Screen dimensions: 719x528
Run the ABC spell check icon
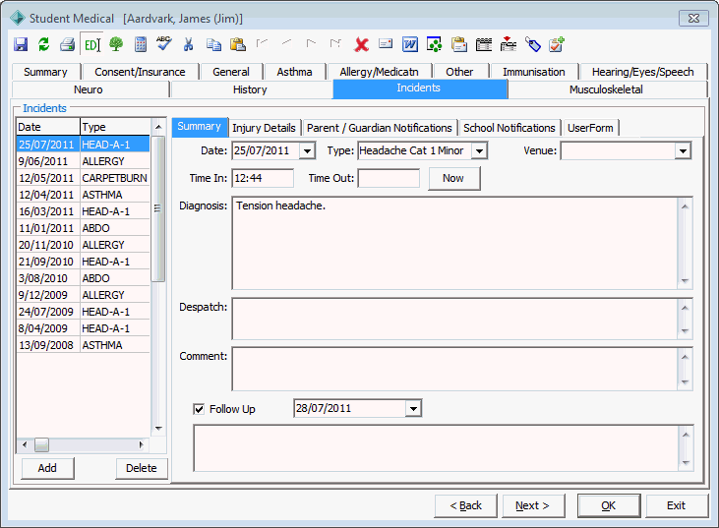(x=163, y=43)
